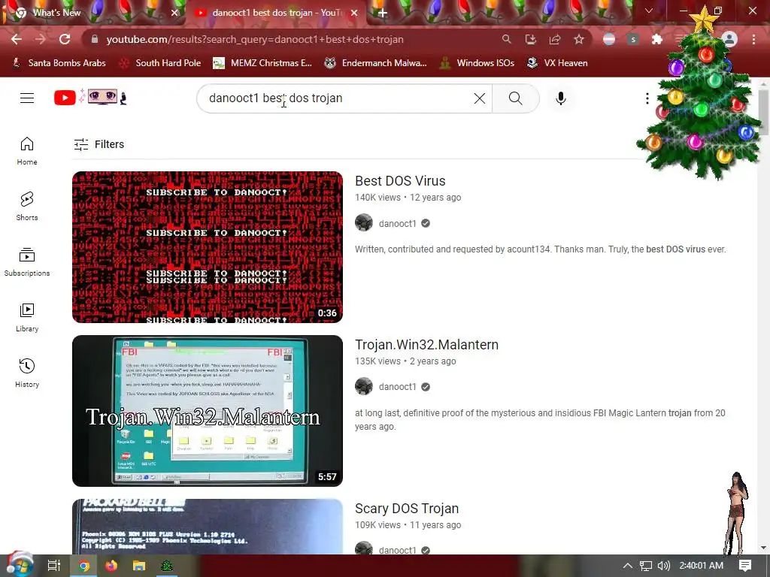Go to Home in sidebar

(27, 150)
